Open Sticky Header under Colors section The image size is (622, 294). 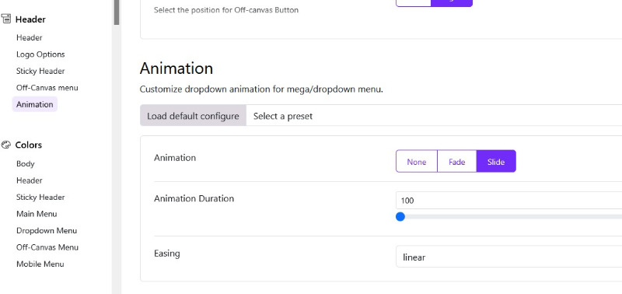[40, 198]
